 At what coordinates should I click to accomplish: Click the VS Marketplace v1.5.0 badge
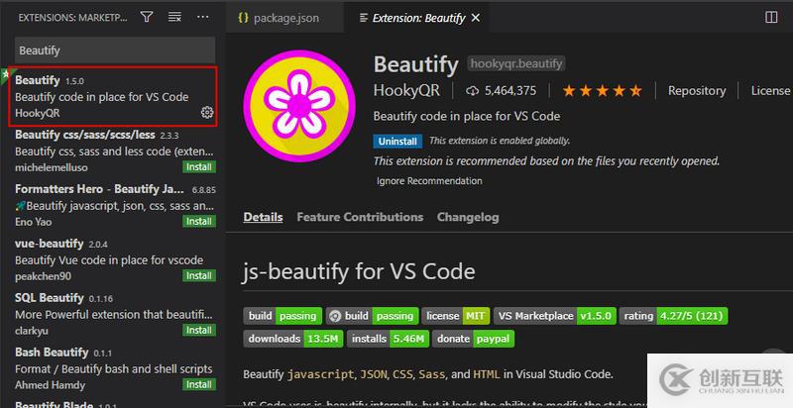(x=555, y=316)
